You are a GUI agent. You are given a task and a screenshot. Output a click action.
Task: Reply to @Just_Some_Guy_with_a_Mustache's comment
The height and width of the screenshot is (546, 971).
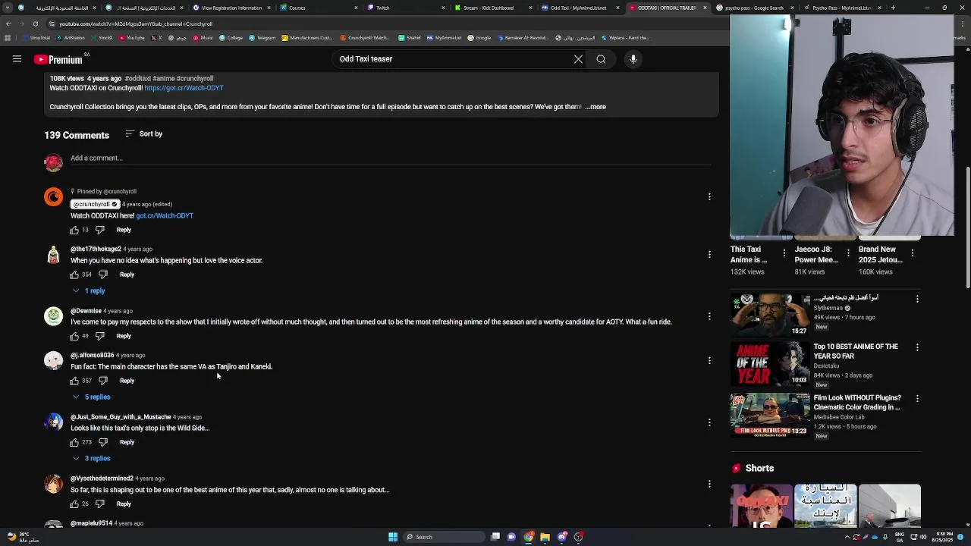(127, 442)
